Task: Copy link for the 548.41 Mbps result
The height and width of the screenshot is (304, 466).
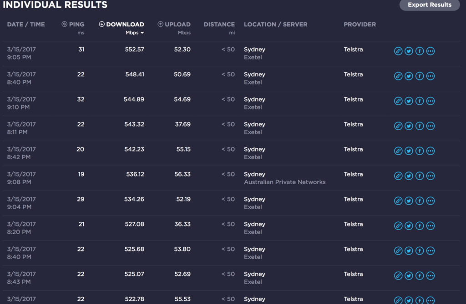Action: 398,76
